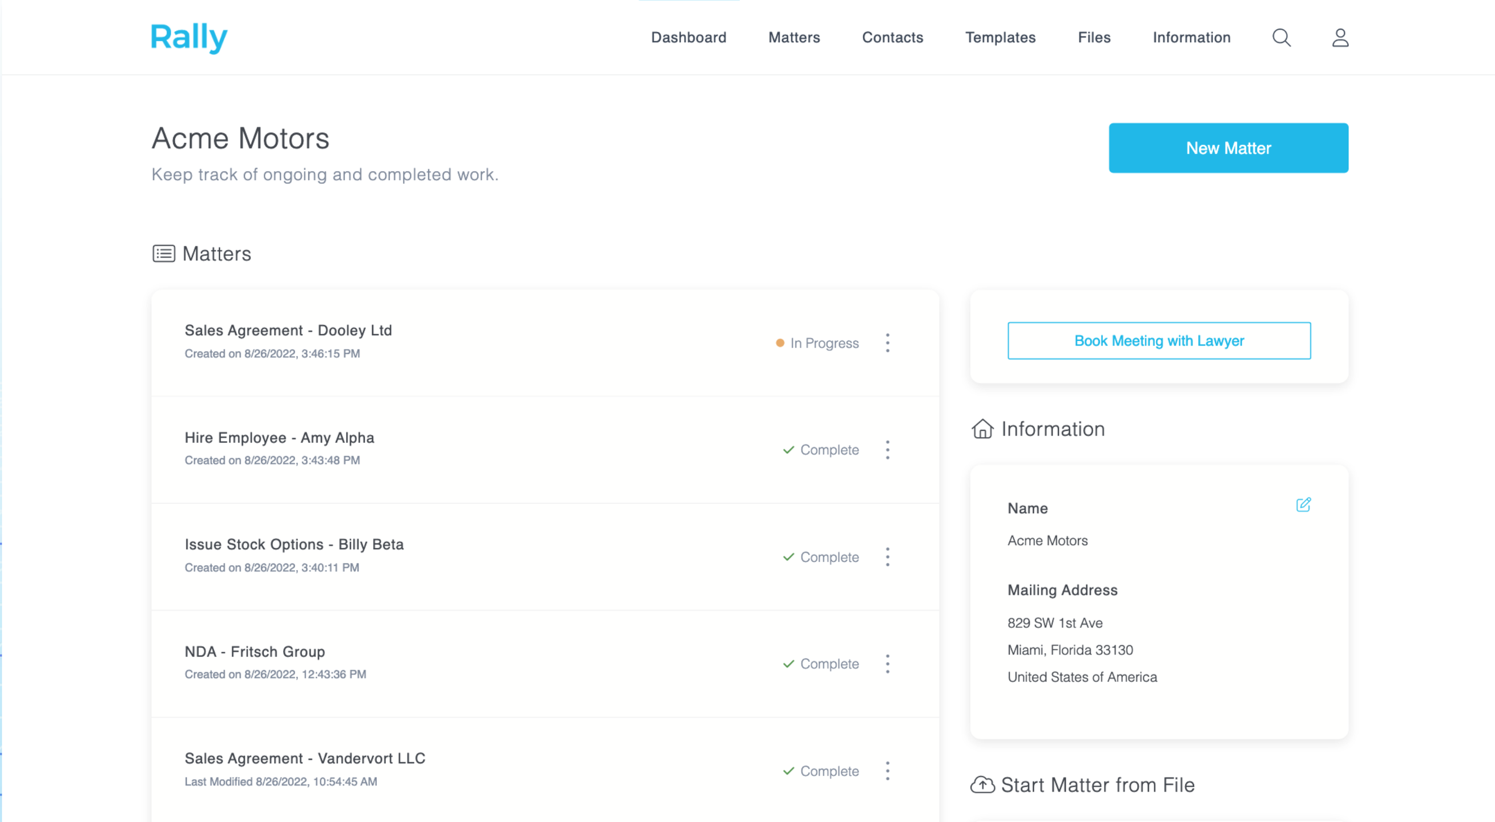Screen dimensions: 1495x822
Task: Go to Dashboard in top navigation
Action: 688,38
